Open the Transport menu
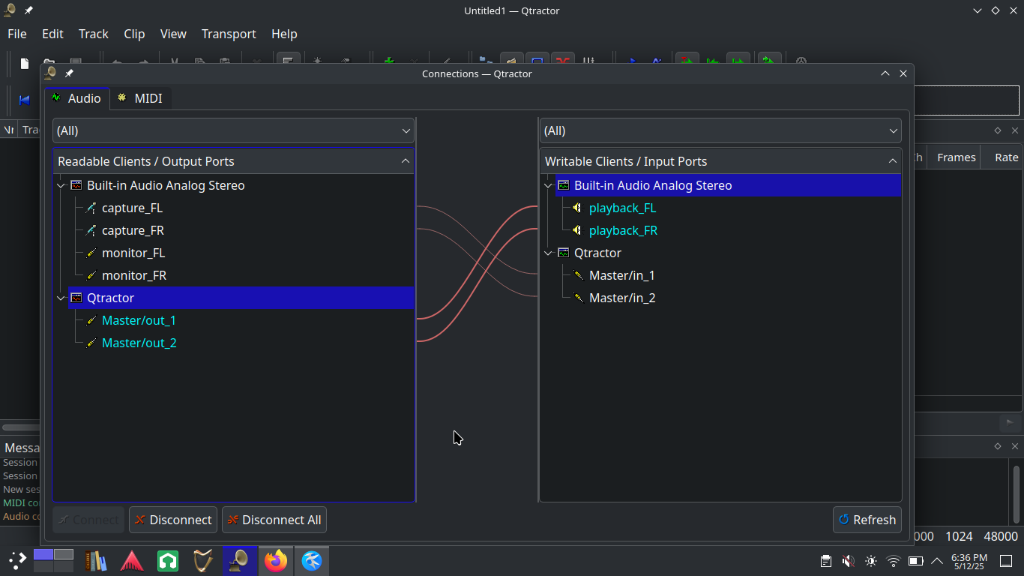The image size is (1024, 576). 229,34
